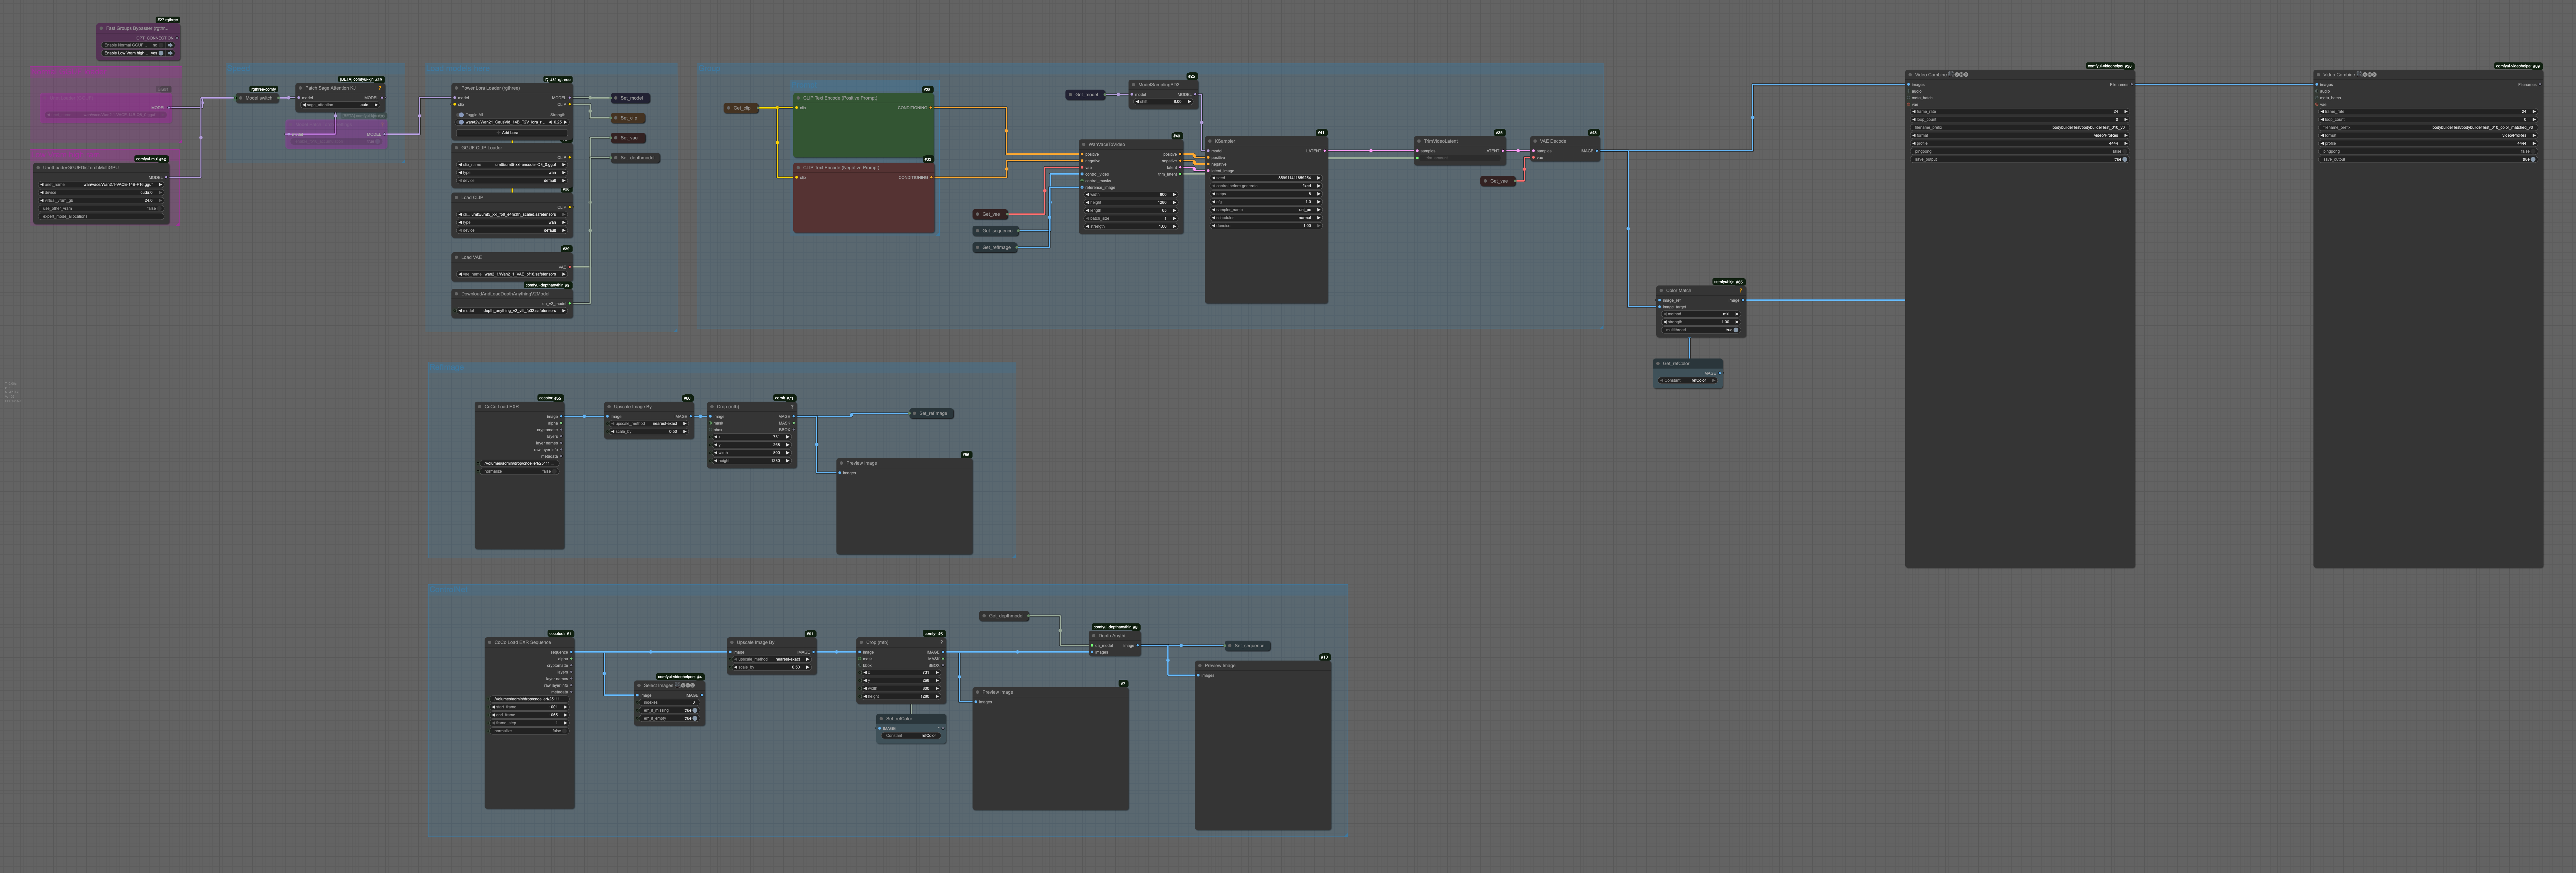Click the navigate arrow for Enable Low Vram group
The height and width of the screenshot is (873, 2576).
coord(170,53)
